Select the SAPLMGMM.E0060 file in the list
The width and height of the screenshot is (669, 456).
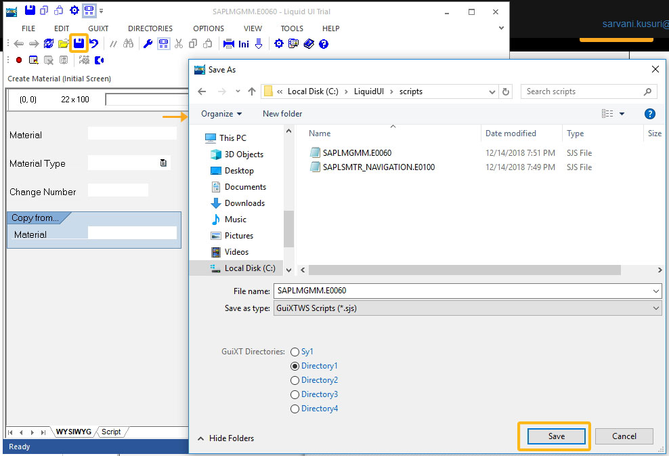pyautogui.click(x=357, y=153)
